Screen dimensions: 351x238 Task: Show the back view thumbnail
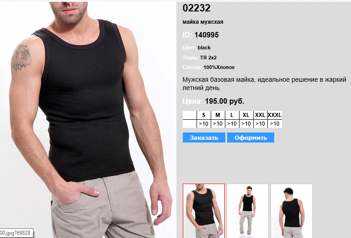point(291,211)
